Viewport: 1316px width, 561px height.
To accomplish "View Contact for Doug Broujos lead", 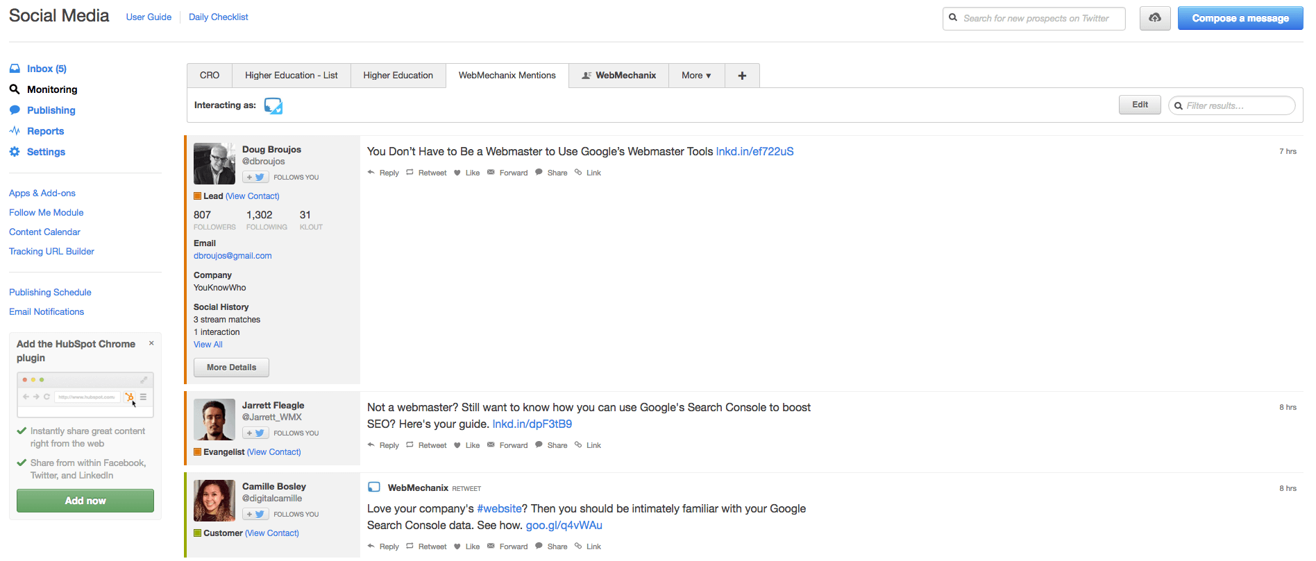I will 253,196.
